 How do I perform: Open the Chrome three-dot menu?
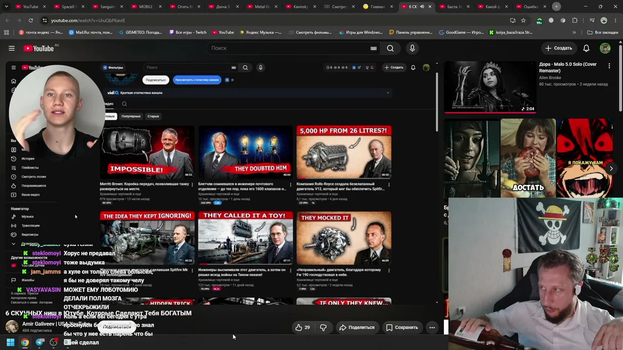(615, 20)
